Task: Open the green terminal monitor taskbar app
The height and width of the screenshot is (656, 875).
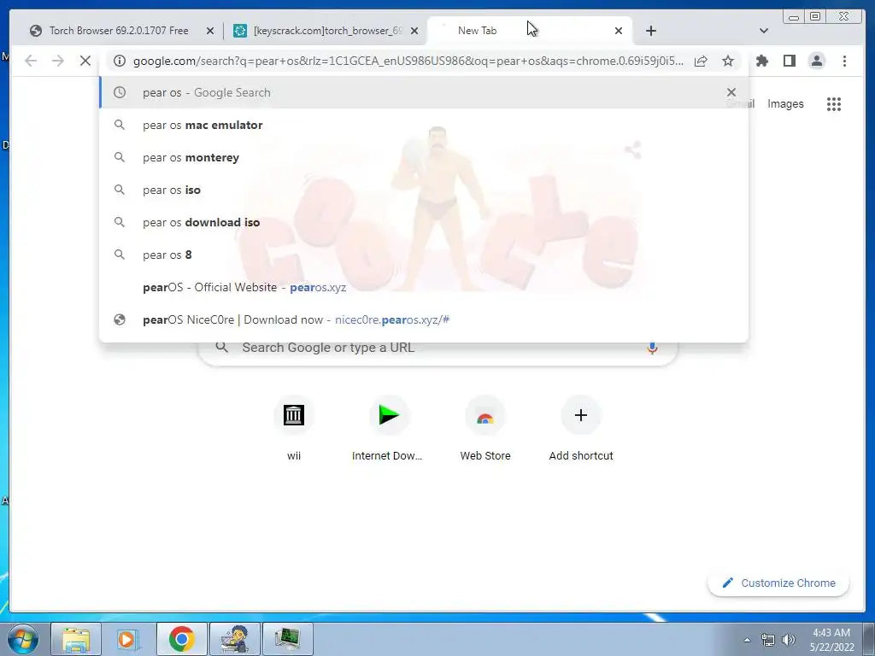Action: pos(287,639)
